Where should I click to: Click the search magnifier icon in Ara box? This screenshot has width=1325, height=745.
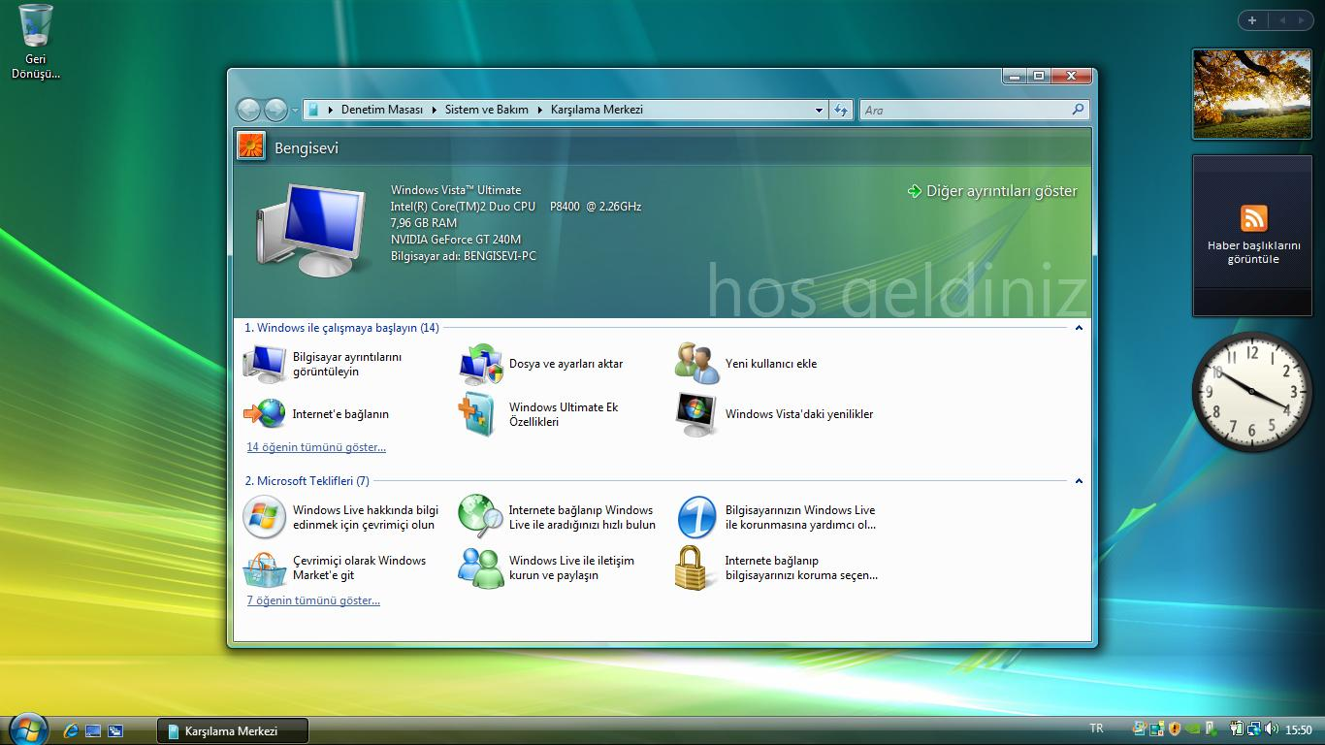[1078, 110]
